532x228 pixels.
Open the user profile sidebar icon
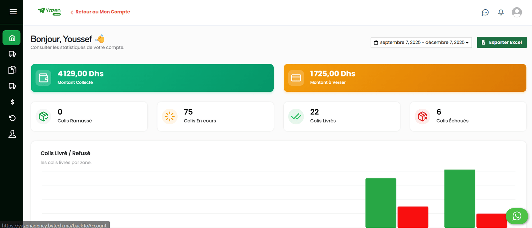pos(12,134)
